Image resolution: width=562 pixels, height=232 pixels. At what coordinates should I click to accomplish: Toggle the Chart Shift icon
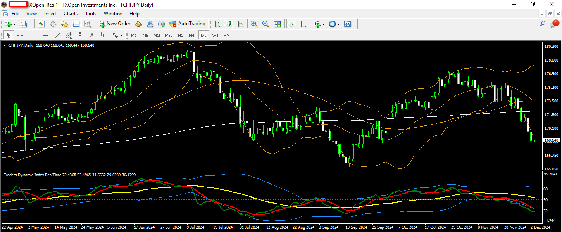click(x=303, y=24)
